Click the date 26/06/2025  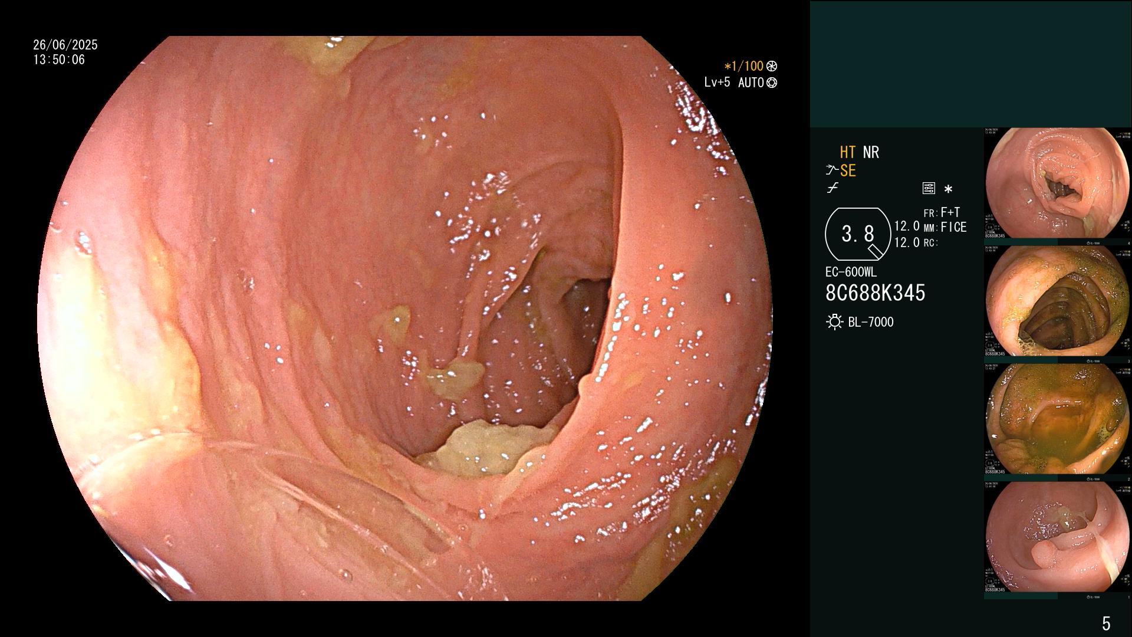(x=65, y=45)
